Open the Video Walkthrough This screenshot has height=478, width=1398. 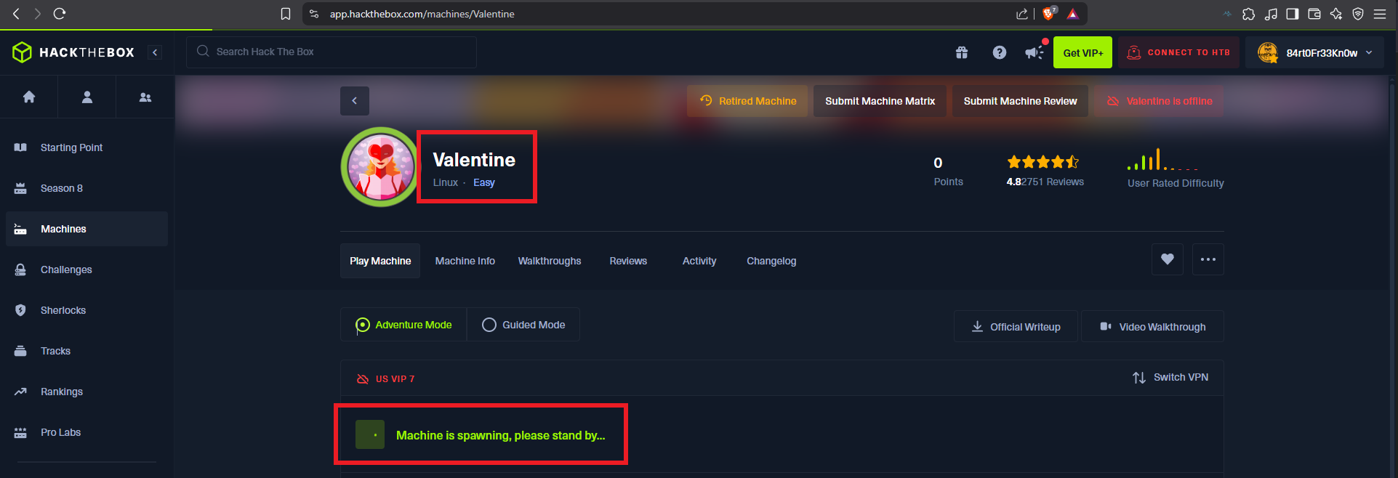coord(1153,327)
